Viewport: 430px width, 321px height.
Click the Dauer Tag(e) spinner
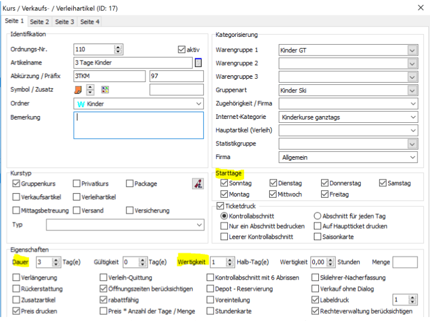click(56, 262)
